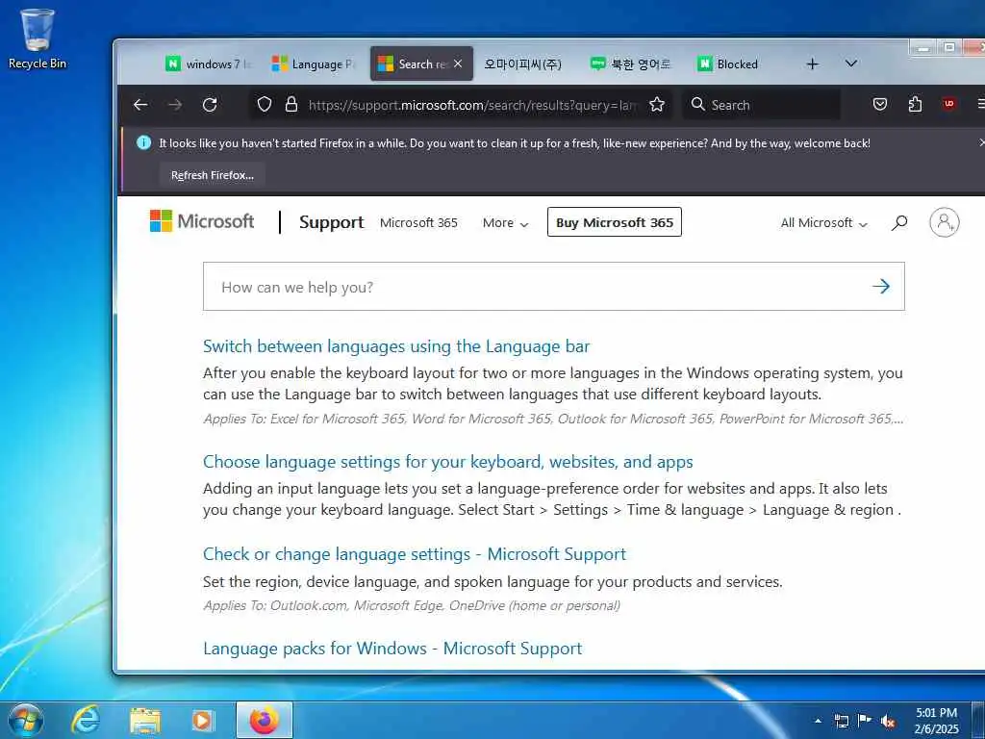Open the site search magnifier icon
This screenshot has width=985, height=739.
point(899,222)
